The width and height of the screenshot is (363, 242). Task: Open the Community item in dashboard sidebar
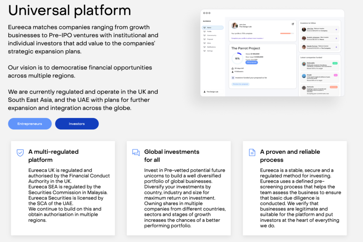[x=211, y=36]
